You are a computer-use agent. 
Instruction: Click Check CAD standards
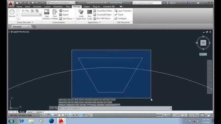coord(119,14)
